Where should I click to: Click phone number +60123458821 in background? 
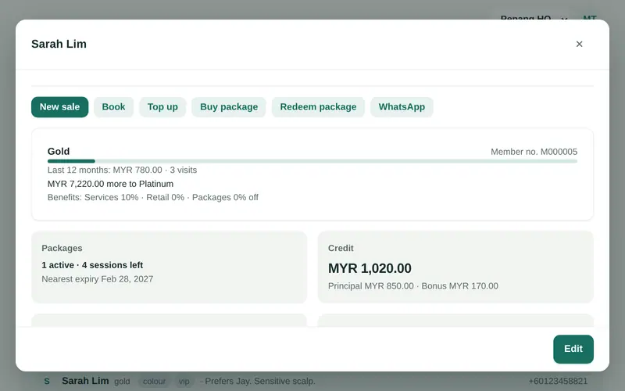coord(558,382)
